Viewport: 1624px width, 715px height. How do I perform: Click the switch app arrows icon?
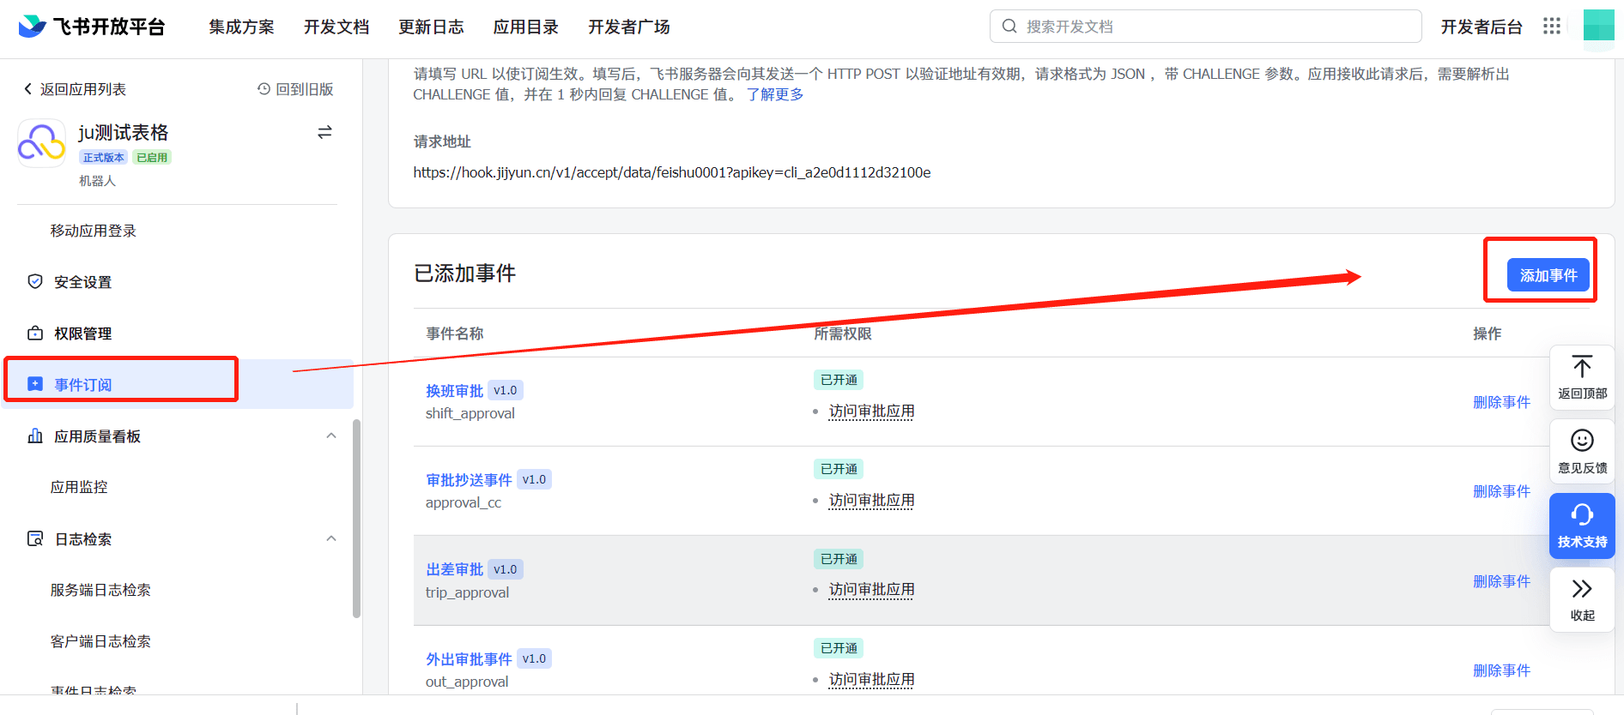coord(324,132)
